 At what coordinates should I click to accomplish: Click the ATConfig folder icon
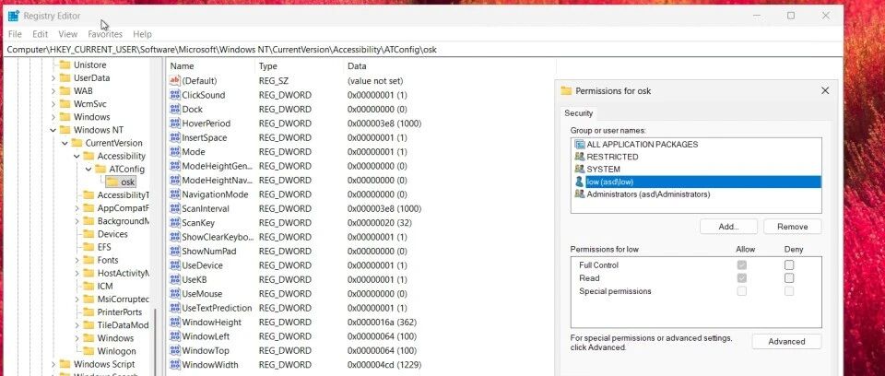point(100,169)
